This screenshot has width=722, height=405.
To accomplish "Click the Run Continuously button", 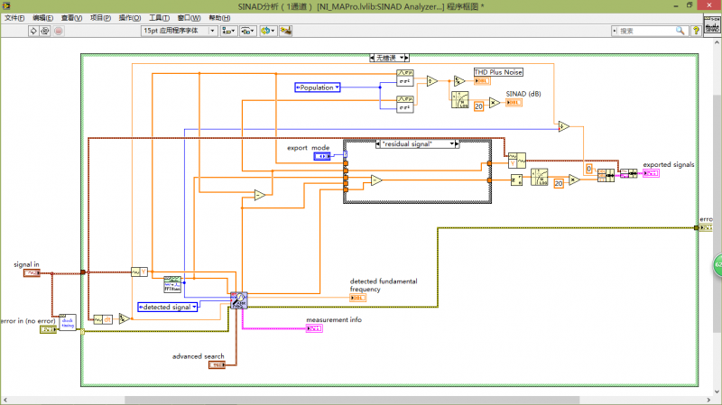I will click(x=46, y=31).
